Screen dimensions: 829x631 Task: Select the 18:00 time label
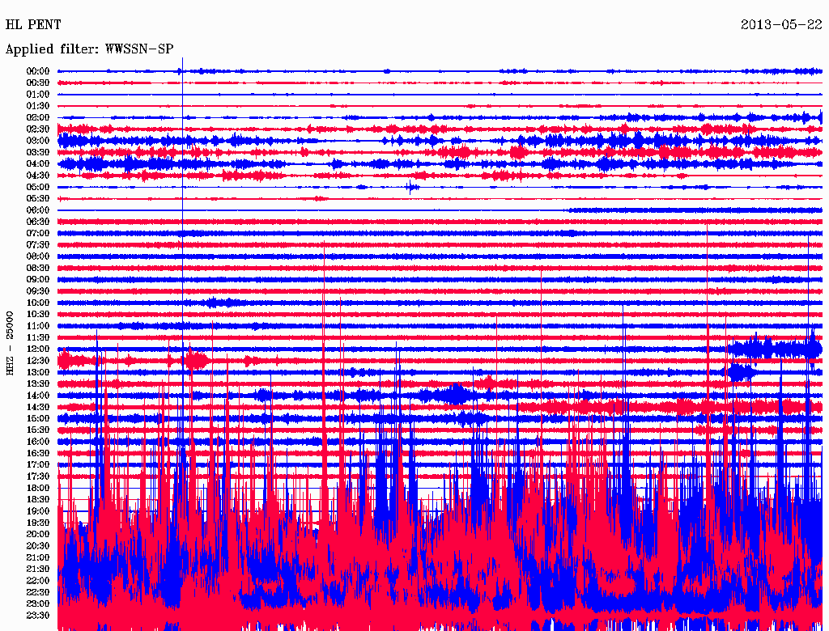(x=38, y=488)
